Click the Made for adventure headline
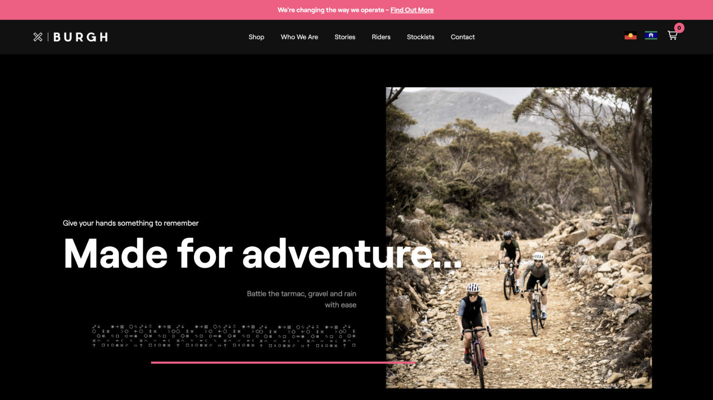This screenshot has width=713, height=400. [x=262, y=254]
